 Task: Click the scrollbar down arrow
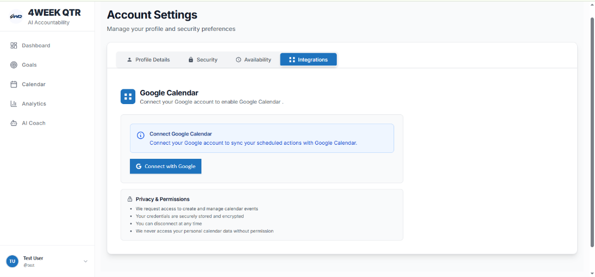[x=592, y=274]
